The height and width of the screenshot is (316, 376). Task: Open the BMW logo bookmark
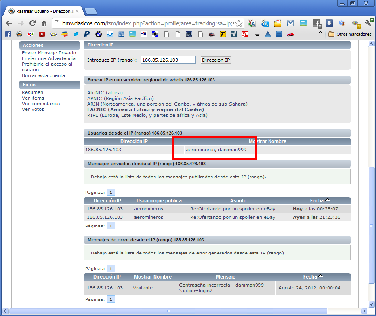click(x=98, y=34)
